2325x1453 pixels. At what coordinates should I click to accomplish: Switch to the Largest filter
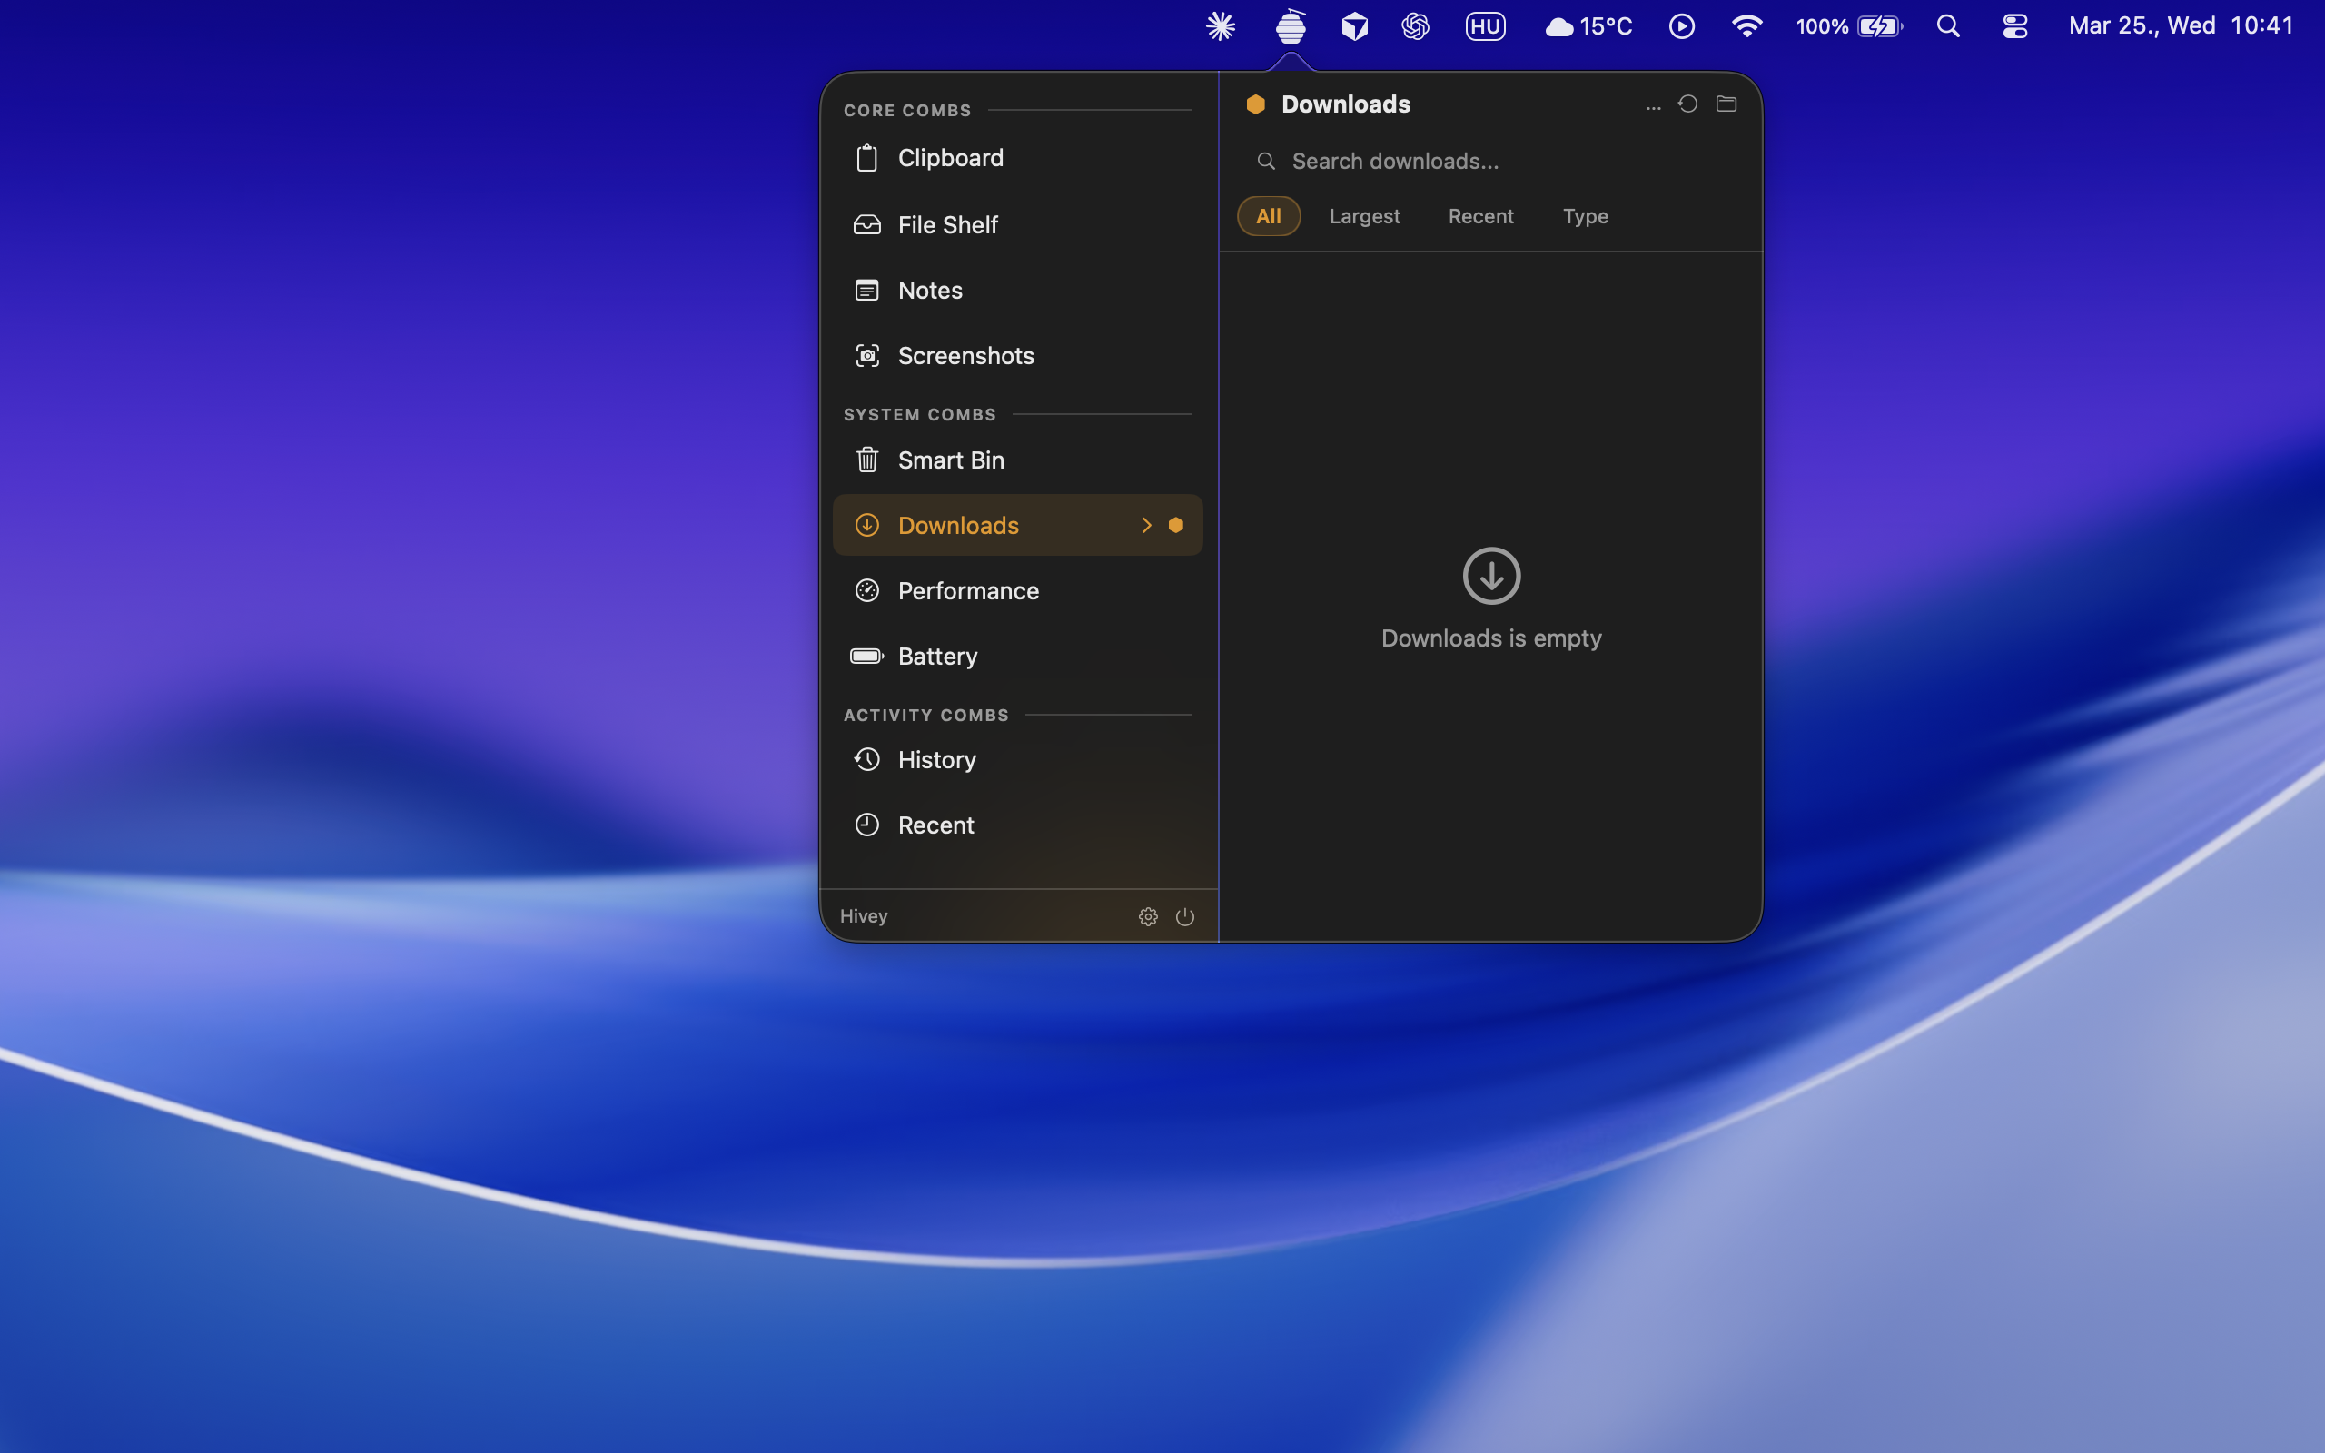click(1364, 216)
